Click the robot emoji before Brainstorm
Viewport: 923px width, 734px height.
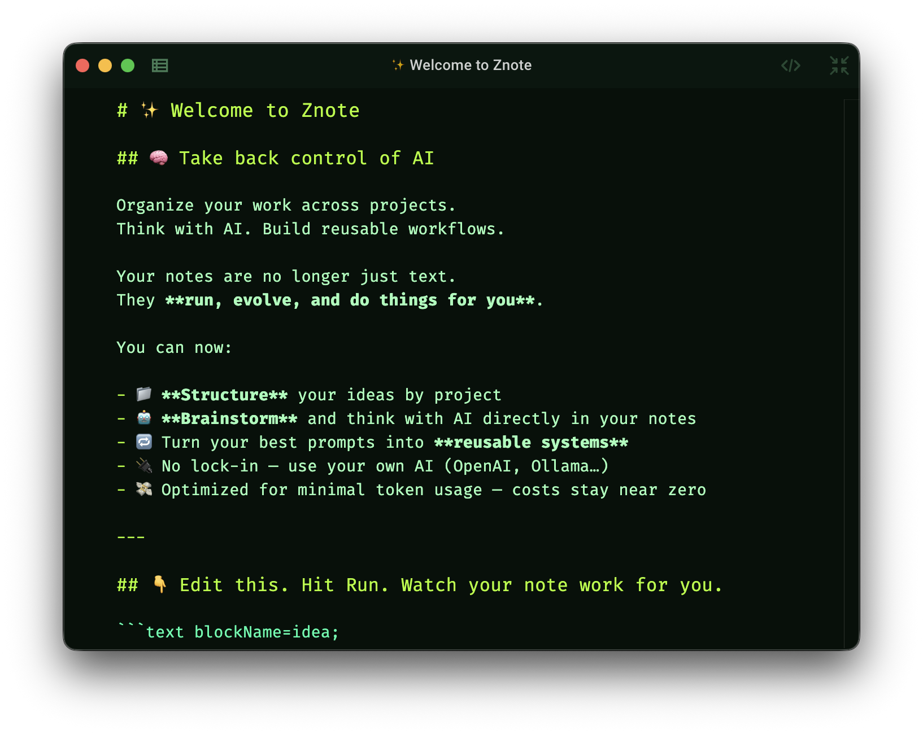click(x=144, y=418)
